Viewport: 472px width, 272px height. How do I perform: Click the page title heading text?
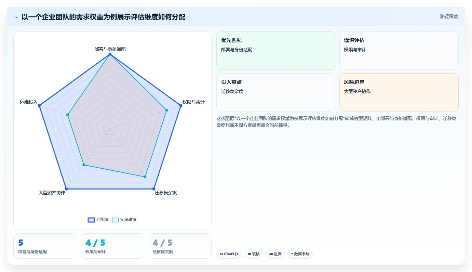(x=104, y=17)
